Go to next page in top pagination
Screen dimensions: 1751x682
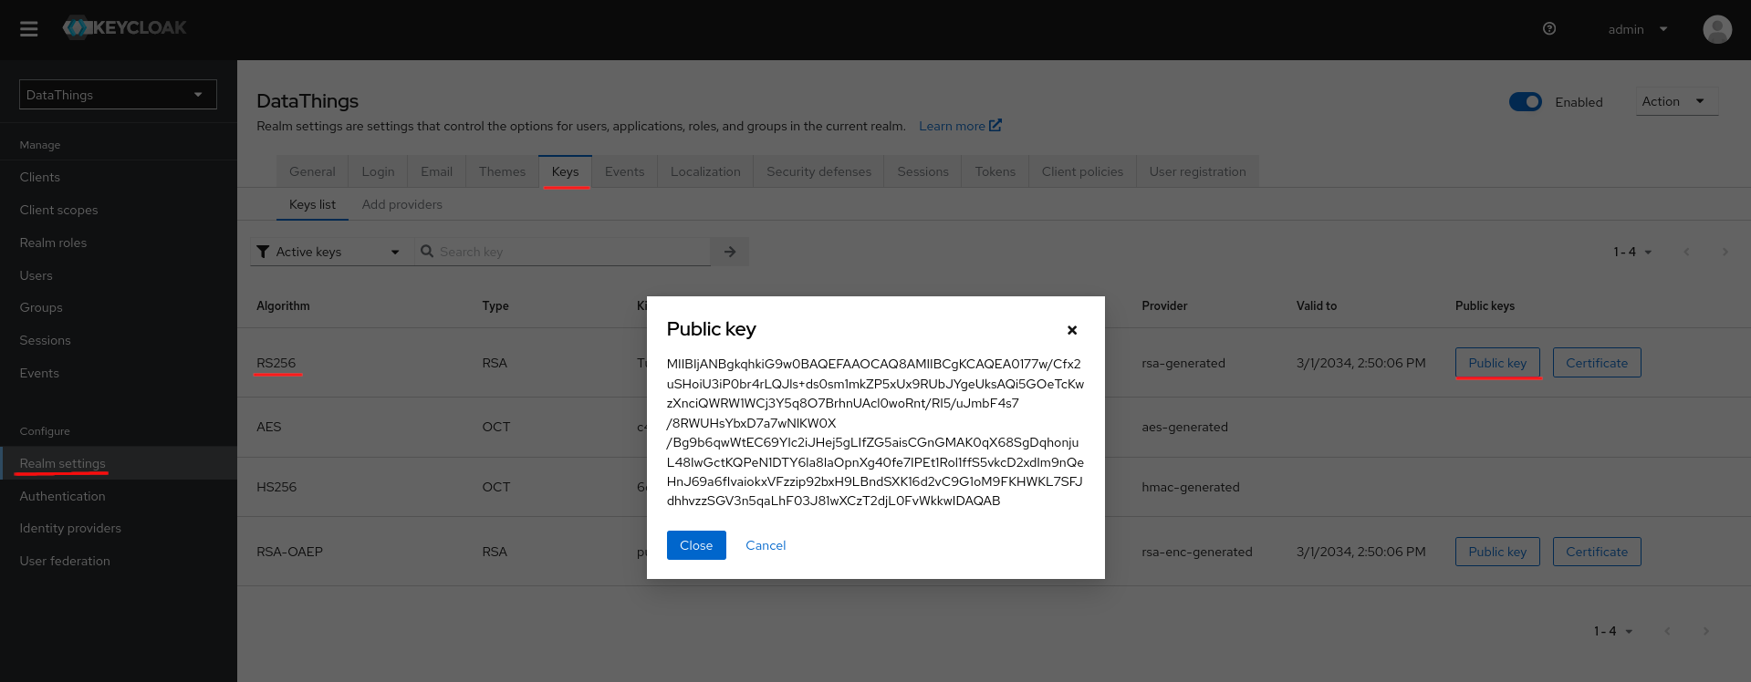point(1725,252)
